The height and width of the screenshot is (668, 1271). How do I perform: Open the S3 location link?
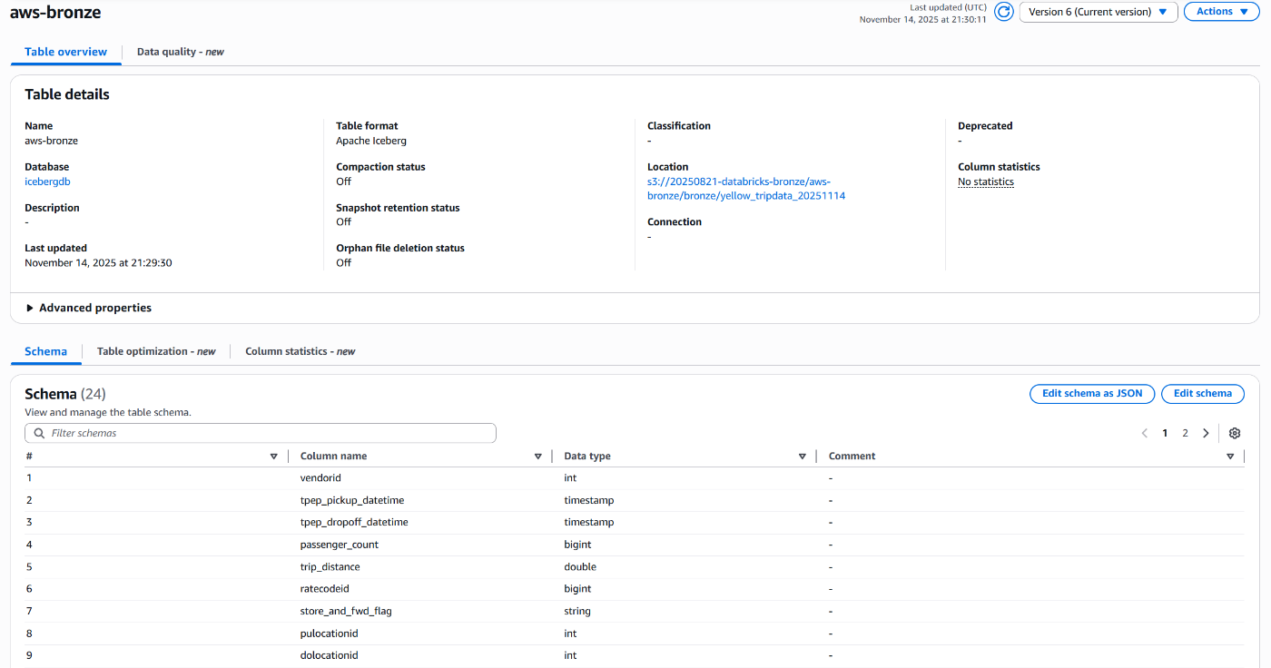click(x=746, y=189)
